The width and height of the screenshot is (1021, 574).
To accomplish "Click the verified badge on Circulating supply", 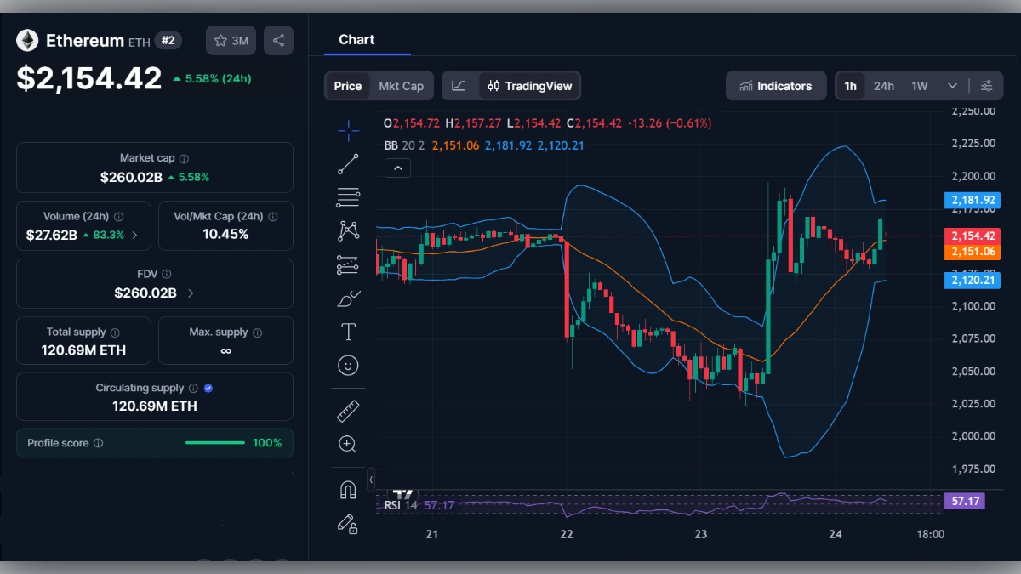I will pos(207,387).
